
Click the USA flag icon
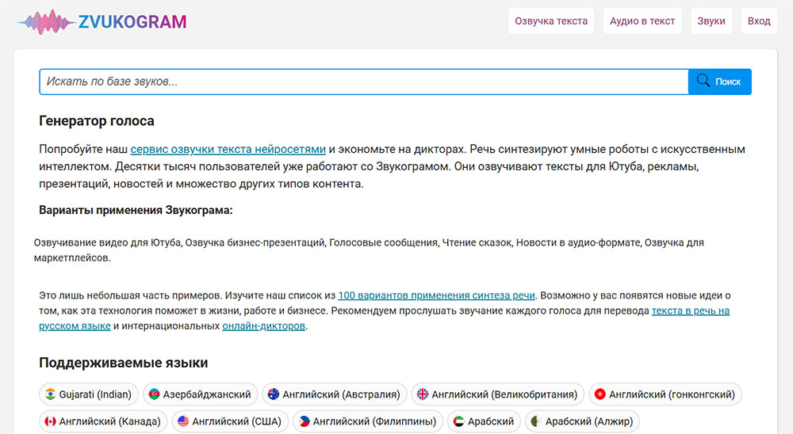183,421
